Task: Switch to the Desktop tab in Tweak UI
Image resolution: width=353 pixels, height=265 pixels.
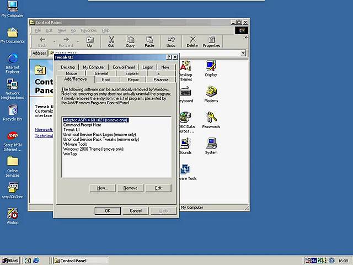Action: tap(68, 67)
